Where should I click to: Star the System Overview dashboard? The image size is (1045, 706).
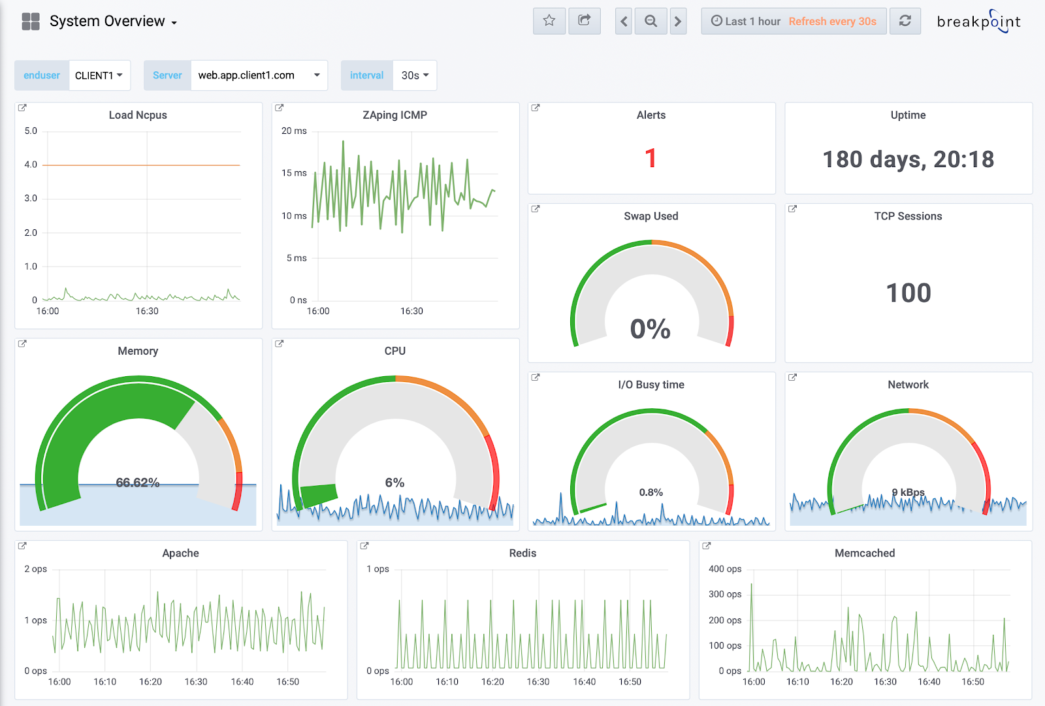(549, 20)
